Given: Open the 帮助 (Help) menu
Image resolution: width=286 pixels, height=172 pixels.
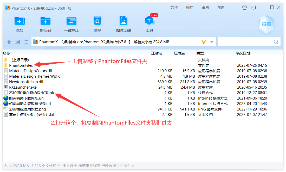Looking at the screenshot, I should pyautogui.click(x=221, y=7).
